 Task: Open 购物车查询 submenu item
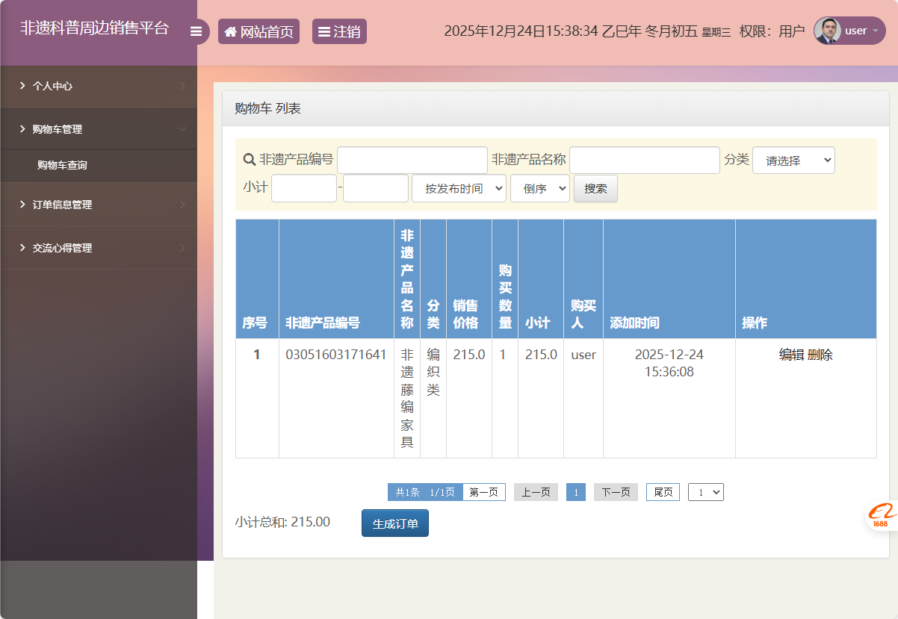(63, 165)
